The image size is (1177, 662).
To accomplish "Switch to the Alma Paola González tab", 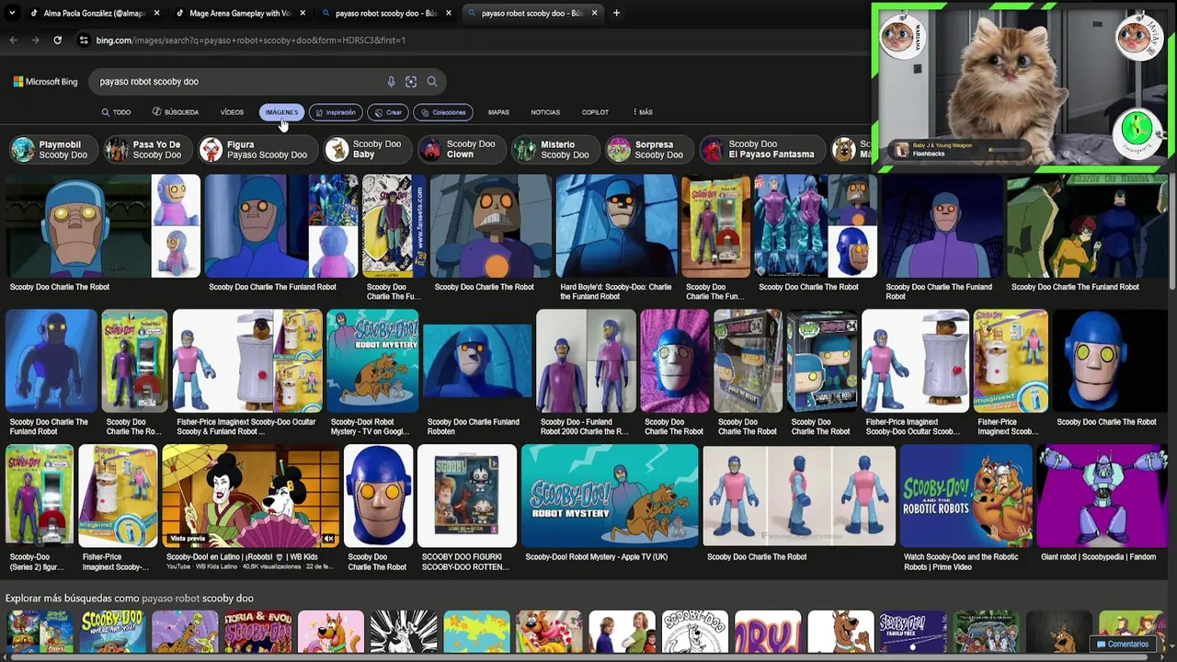I will pos(93,13).
